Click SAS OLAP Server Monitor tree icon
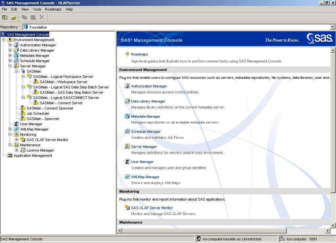This screenshot has height=243, width=336. 23,140
